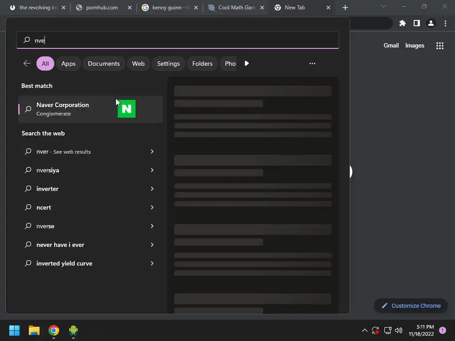Click the Windows Start button
The image size is (455, 341).
(x=14, y=330)
